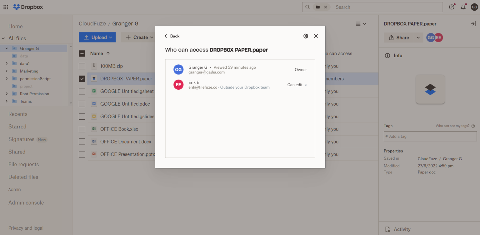
Task: Click the large Paper doc thumbnail
Action: (430, 89)
